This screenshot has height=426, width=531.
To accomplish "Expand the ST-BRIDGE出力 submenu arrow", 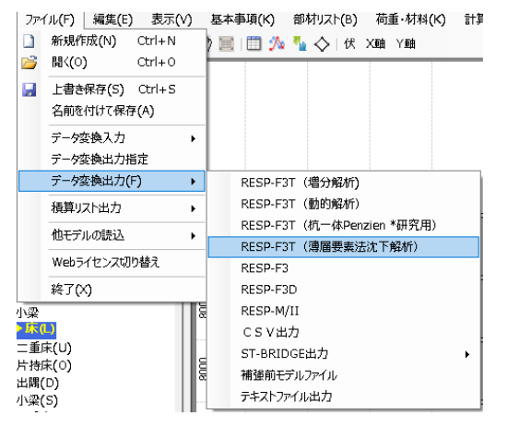I will tap(467, 354).
